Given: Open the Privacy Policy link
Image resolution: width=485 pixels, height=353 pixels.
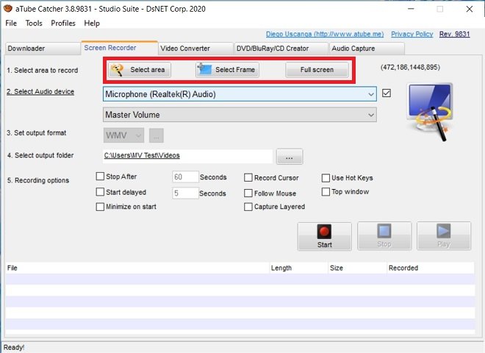Looking at the screenshot, I should [412, 34].
